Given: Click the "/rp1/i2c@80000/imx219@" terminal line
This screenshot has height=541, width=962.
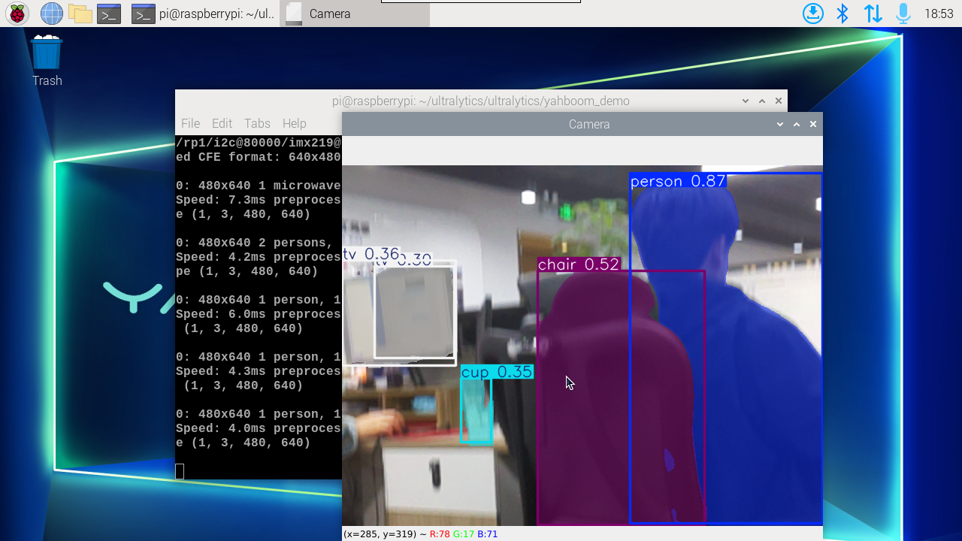Looking at the screenshot, I should pos(259,143).
